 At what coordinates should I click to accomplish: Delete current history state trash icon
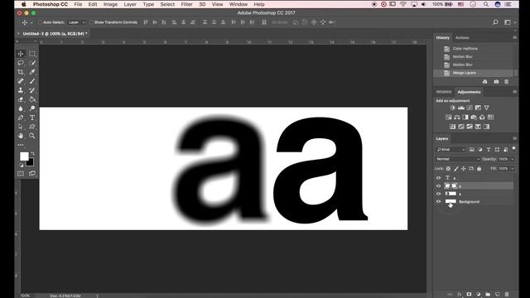[x=506, y=82]
